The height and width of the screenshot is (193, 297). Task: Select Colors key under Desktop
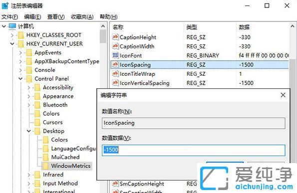[59, 140]
